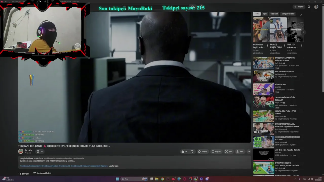Open Opera browser from the taskbar
Image resolution: width=324 pixels, height=182 pixels.
point(185,179)
